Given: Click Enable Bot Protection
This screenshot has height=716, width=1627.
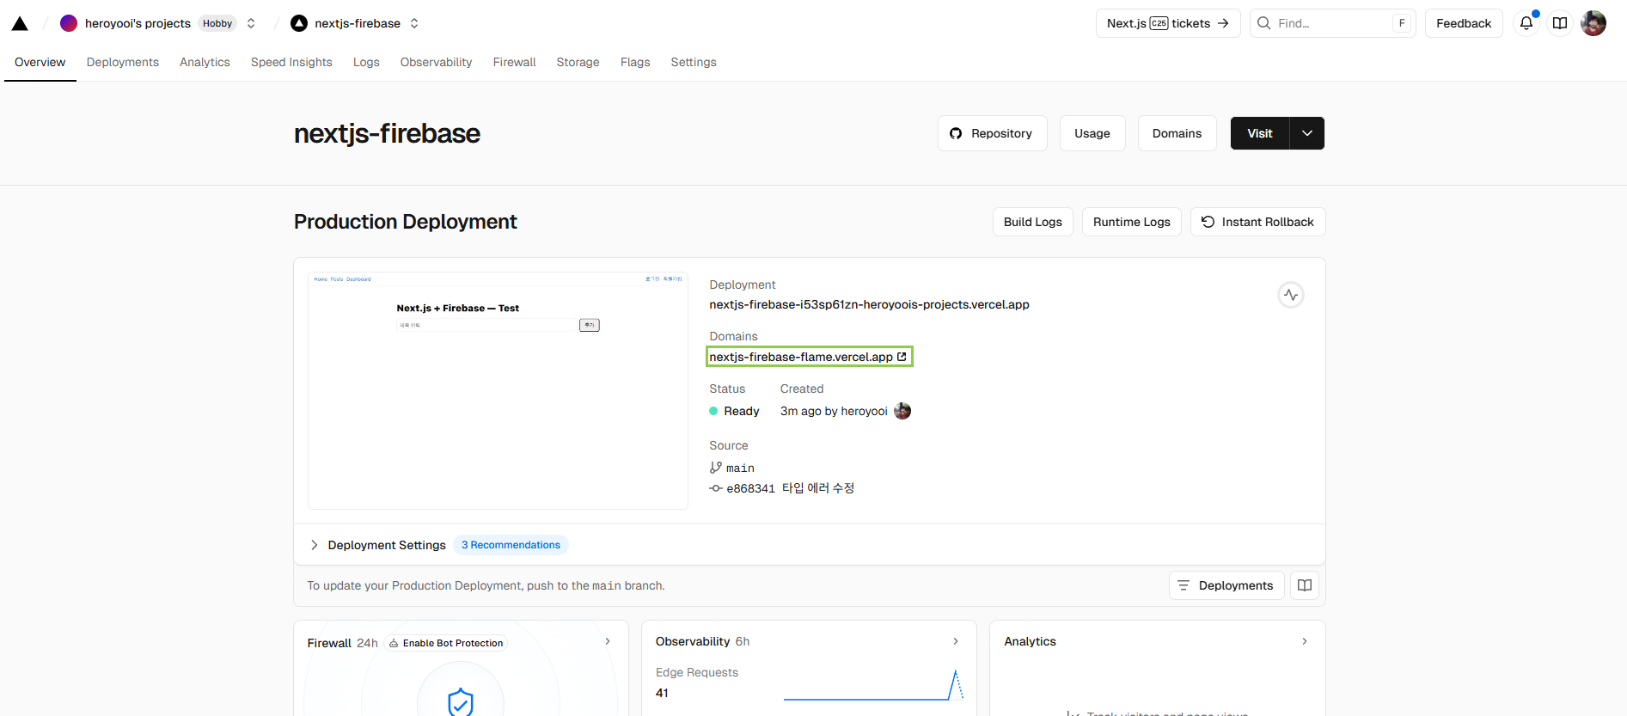Looking at the screenshot, I should point(446,643).
